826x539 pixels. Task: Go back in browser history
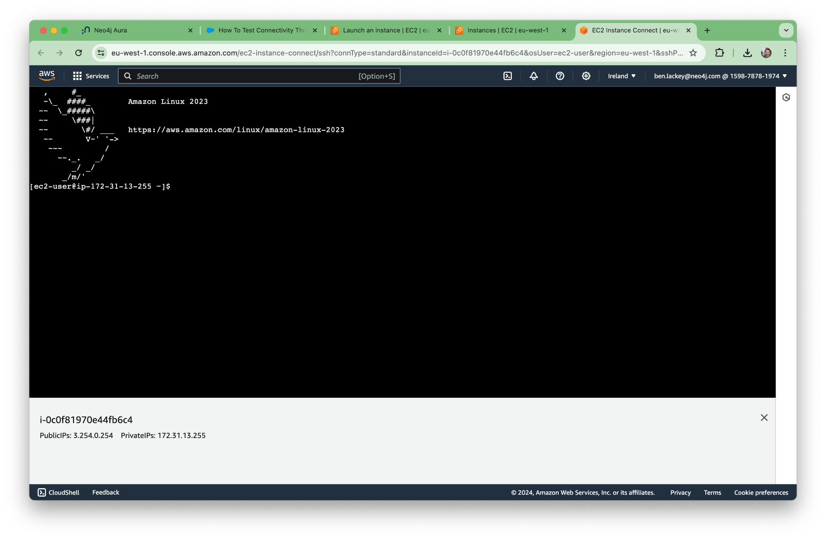pyautogui.click(x=41, y=53)
